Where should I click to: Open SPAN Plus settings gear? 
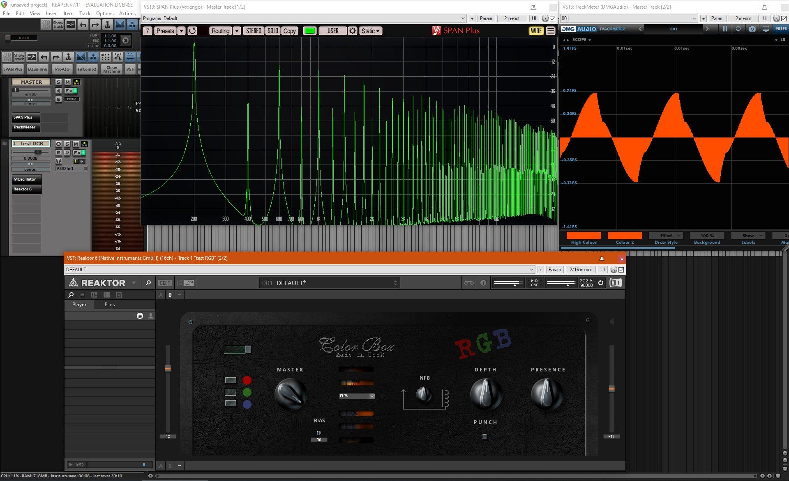click(353, 31)
